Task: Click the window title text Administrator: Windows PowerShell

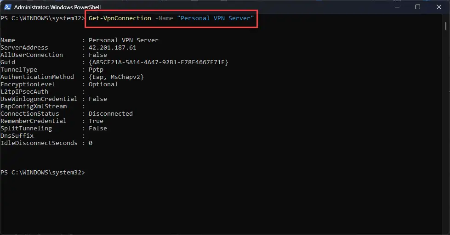Action: 57,7
